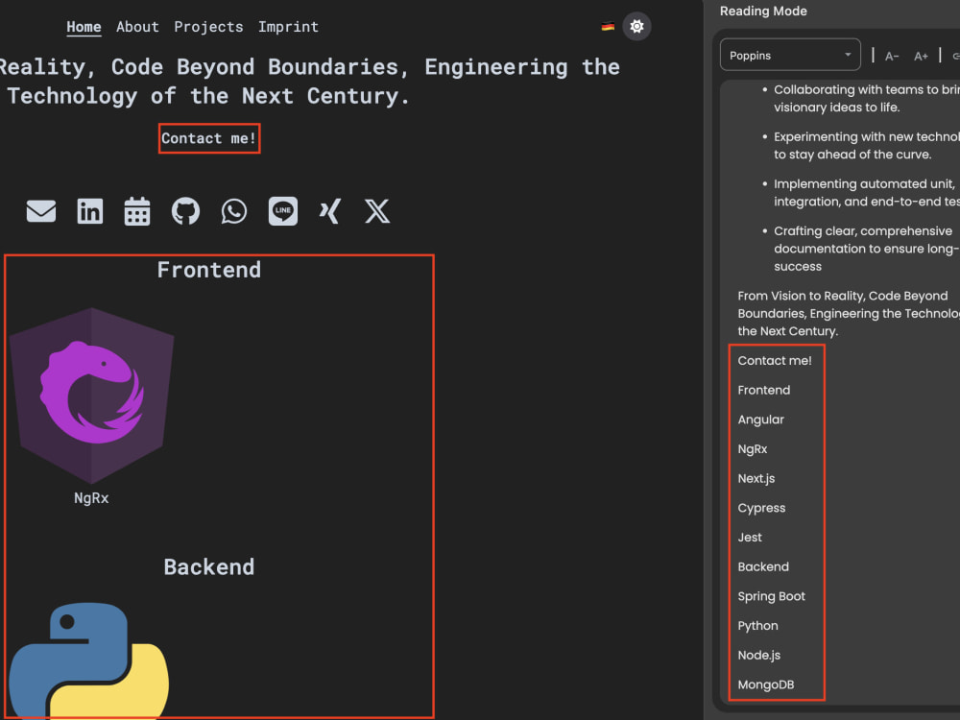
Task: Switch language via German flag icon
Action: click(608, 26)
